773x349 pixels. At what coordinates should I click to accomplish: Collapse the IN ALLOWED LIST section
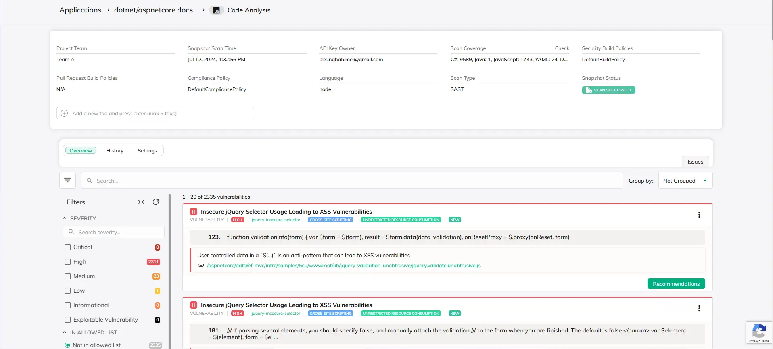[65, 332]
